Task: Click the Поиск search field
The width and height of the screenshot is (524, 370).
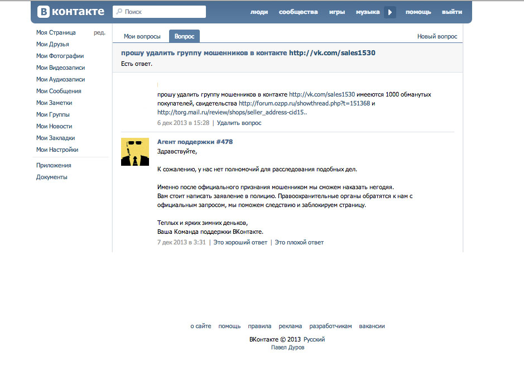Action: tap(160, 12)
